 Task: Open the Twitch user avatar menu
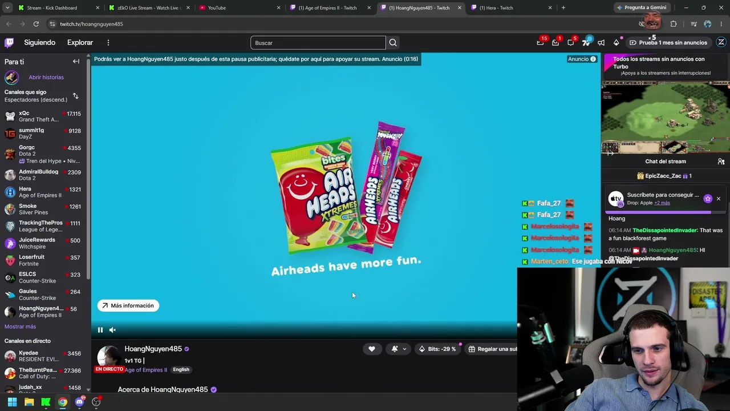coord(721,42)
